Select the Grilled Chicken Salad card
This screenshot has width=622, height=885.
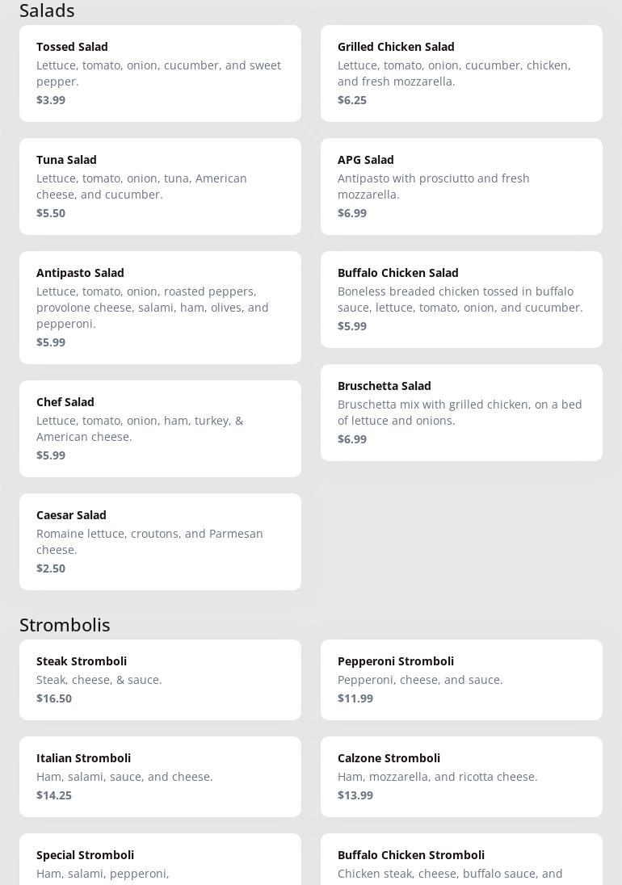(461, 73)
